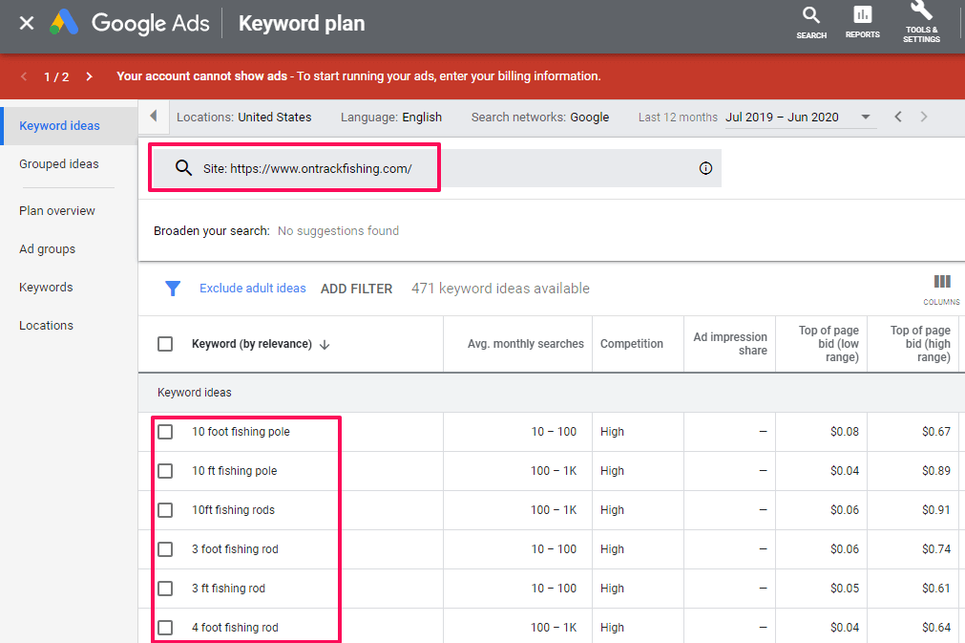Viewport: 965px width, 643px height.
Task: Open the date range dropdown arrow
Action: tap(866, 117)
